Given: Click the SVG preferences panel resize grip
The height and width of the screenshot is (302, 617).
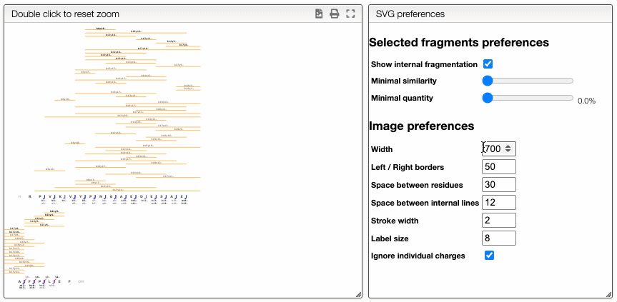Looking at the screenshot, I should pos(610,295).
